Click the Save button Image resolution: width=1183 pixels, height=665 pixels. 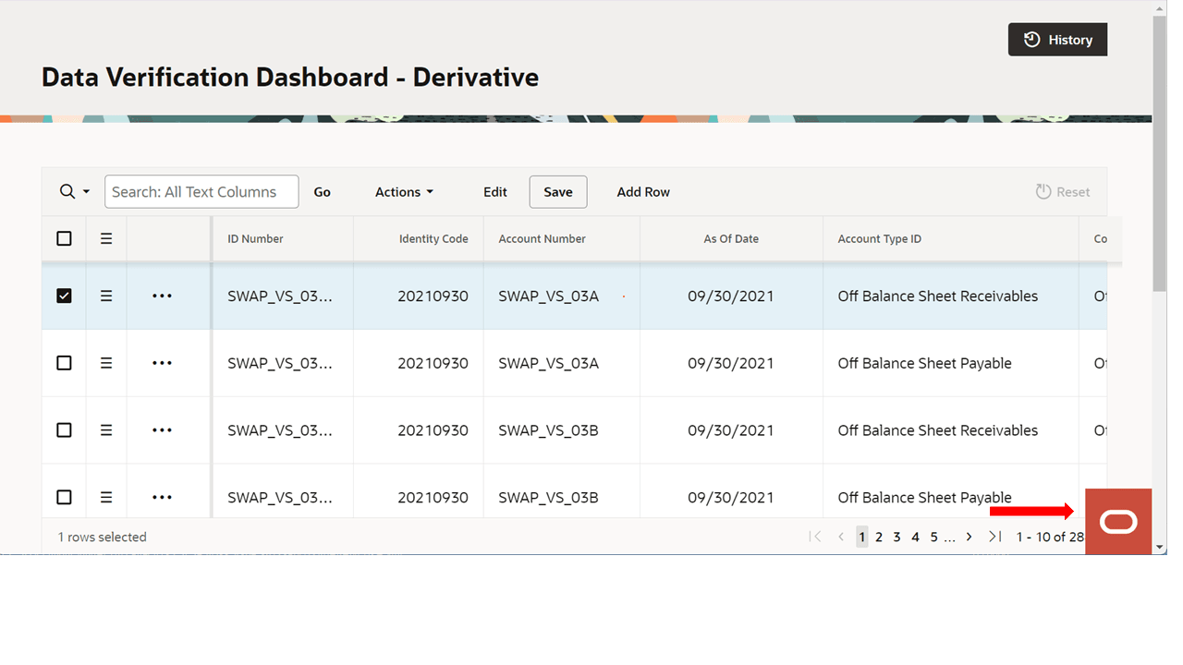(558, 191)
